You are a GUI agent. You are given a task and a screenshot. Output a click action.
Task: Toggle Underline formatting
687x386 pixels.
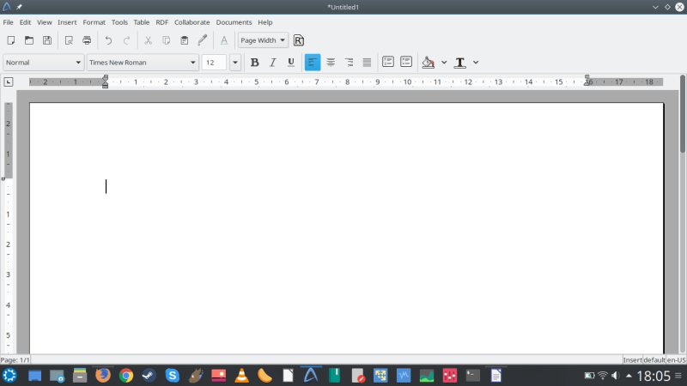pyautogui.click(x=291, y=63)
